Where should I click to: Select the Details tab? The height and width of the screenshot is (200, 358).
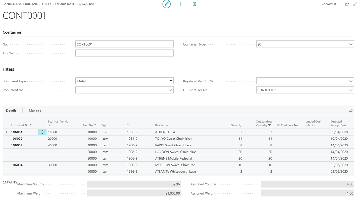click(x=11, y=111)
